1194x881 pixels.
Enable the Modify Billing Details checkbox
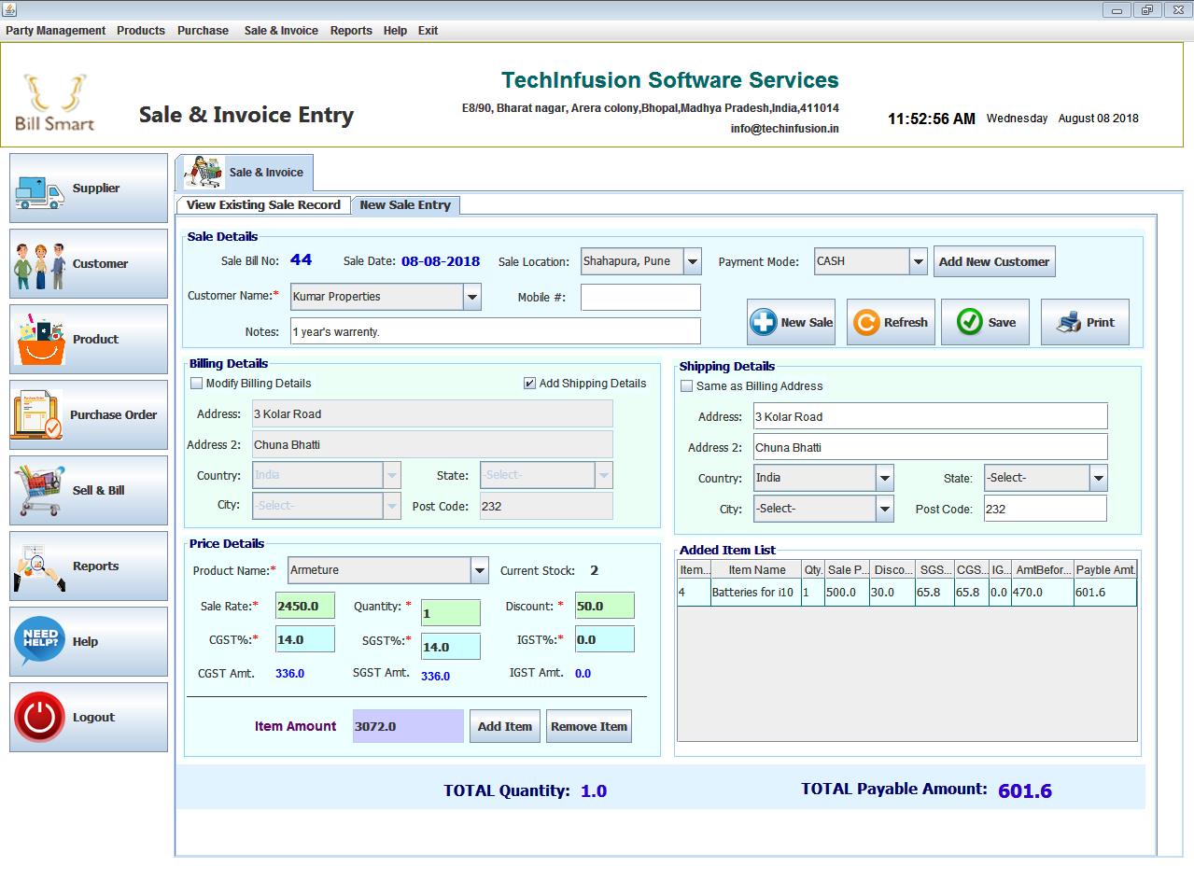pyautogui.click(x=196, y=384)
